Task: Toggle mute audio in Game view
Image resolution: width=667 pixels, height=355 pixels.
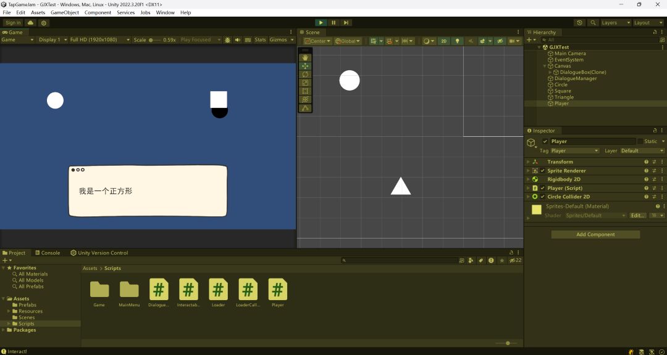Action: pyautogui.click(x=238, y=40)
